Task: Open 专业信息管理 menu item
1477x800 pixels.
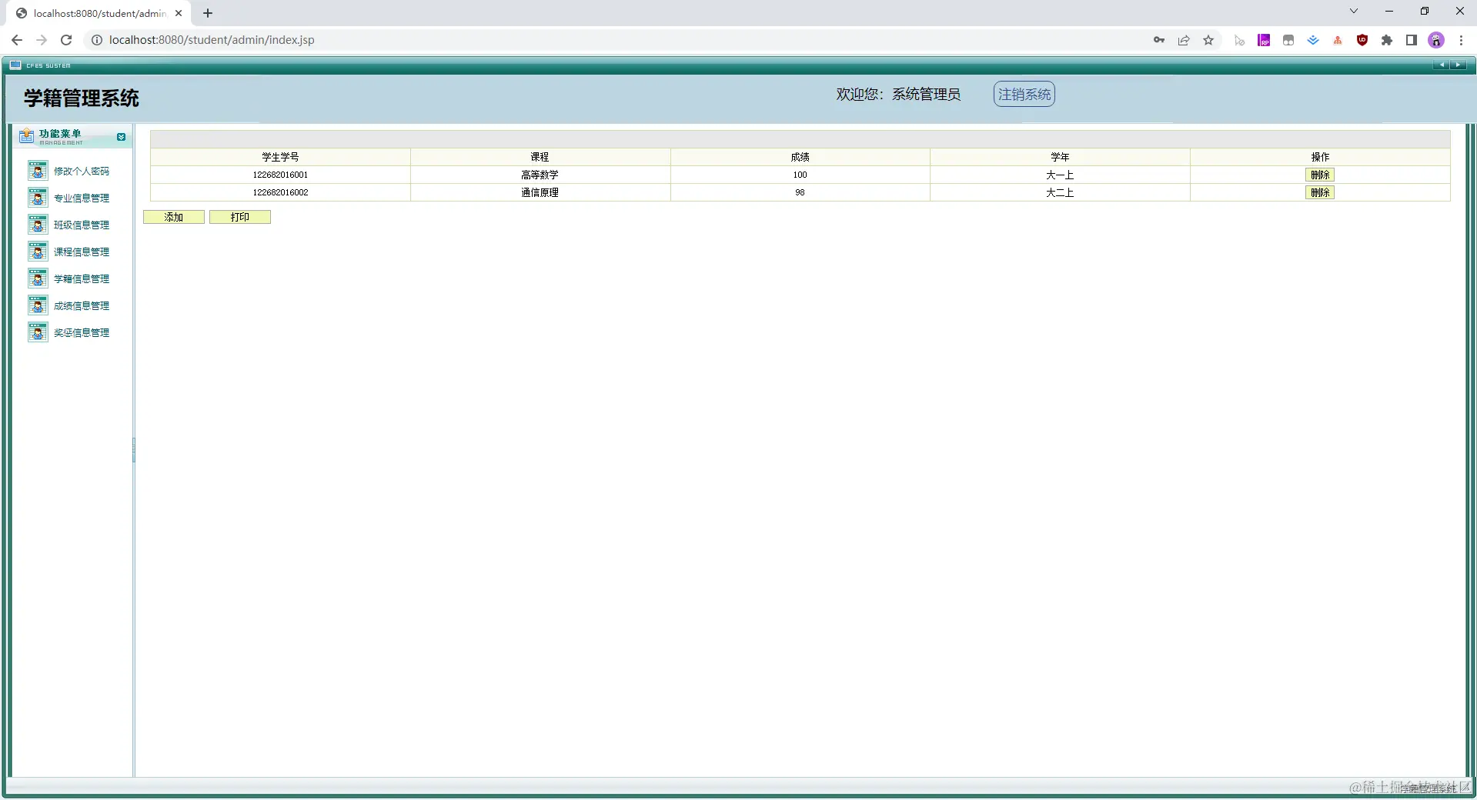Action: (82, 198)
